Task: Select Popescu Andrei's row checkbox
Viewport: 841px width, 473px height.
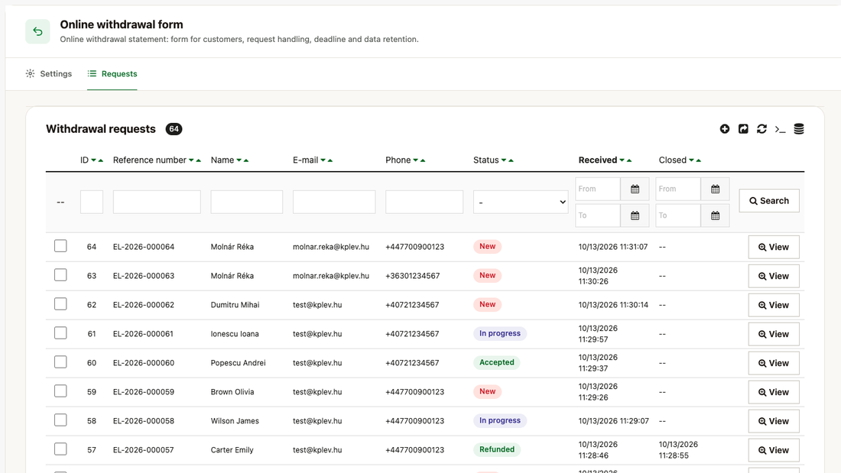Action: tap(60, 362)
